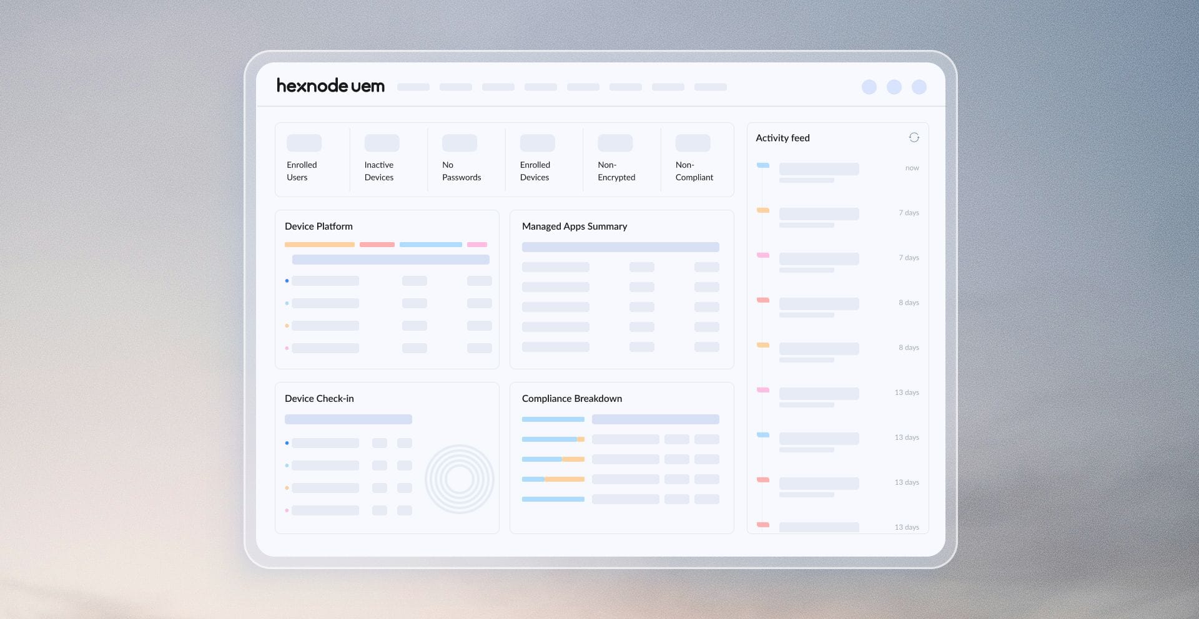Expand the Device Platform panel
The width and height of the screenshot is (1199, 619).
point(318,226)
